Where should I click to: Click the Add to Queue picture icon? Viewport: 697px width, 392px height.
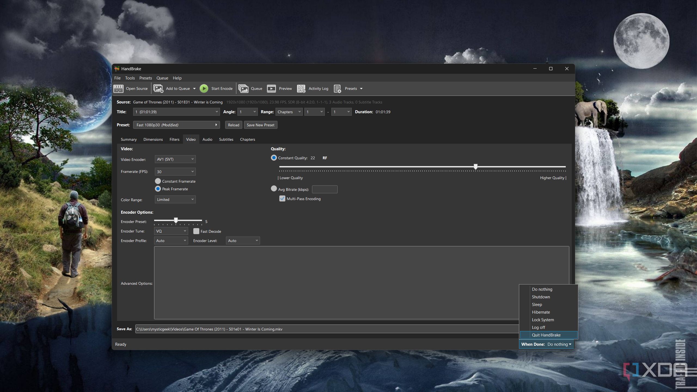tap(158, 88)
